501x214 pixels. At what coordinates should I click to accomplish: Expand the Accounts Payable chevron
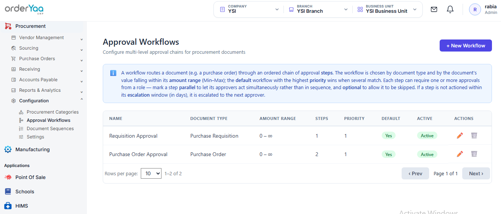point(82,81)
